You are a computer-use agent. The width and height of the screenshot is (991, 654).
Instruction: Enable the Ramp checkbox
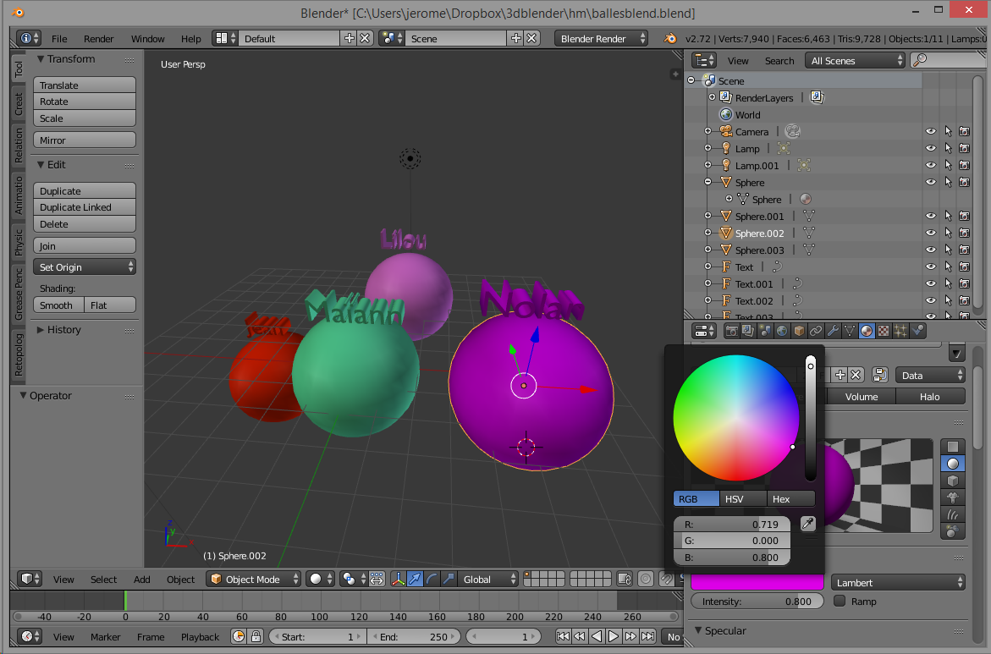click(x=840, y=602)
